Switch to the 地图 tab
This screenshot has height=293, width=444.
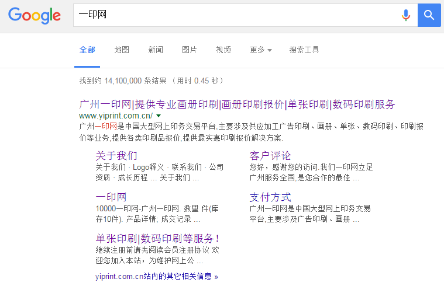pyautogui.click(x=122, y=50)
